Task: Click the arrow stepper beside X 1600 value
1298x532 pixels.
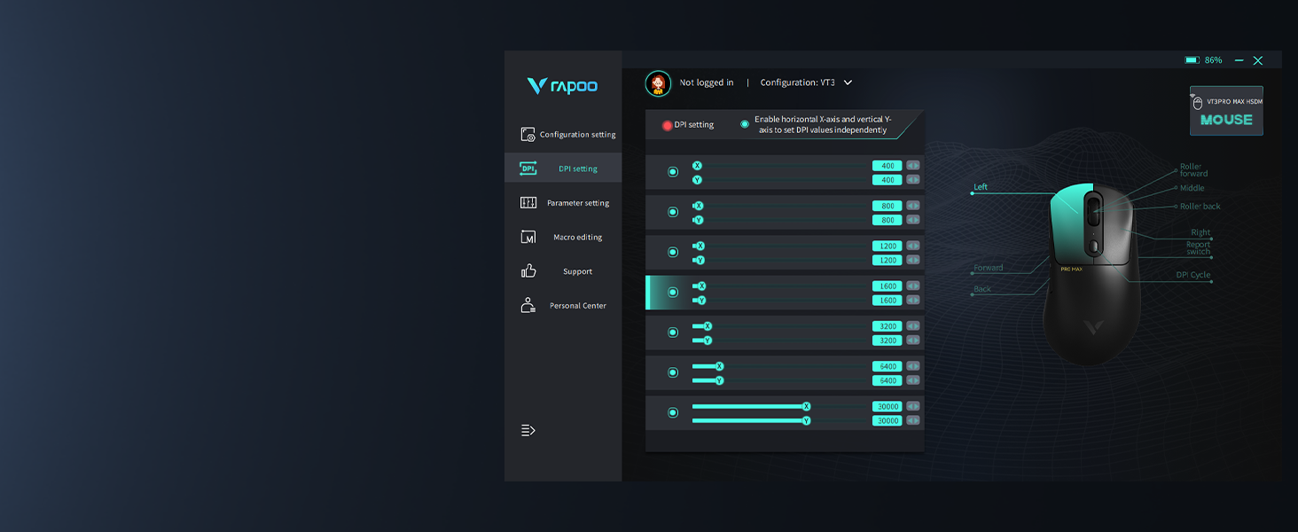Action: [x=912, y=286]
